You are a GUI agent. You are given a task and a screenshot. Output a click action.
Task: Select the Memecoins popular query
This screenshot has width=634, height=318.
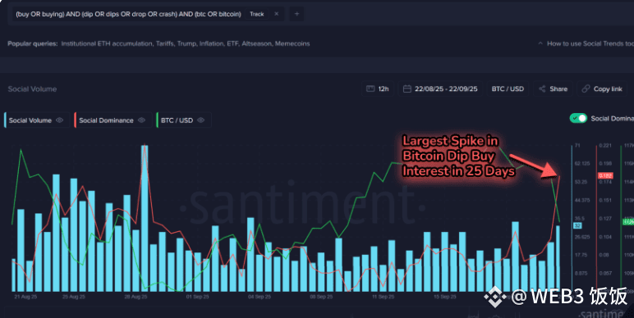(x=292, y=43)
